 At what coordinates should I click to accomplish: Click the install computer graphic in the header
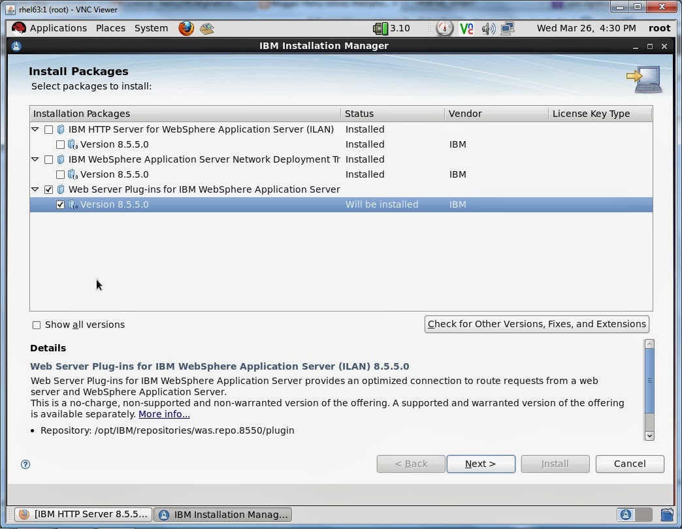click(x=643, y=78)
